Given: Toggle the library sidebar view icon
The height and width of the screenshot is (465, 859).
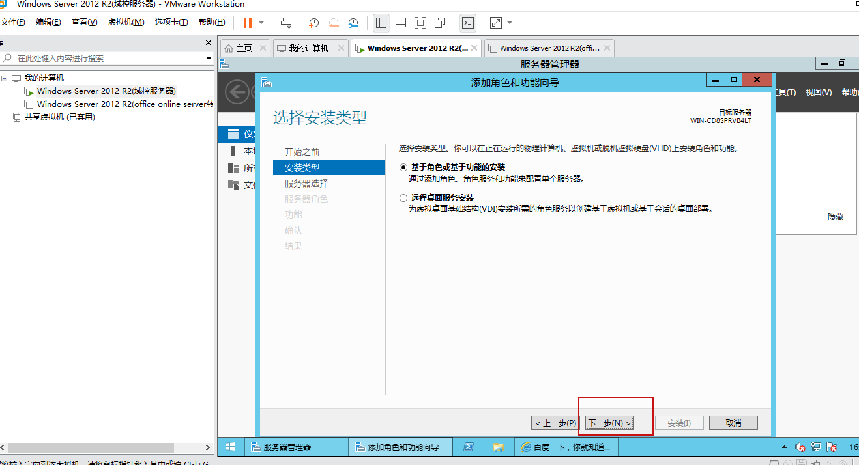Looking at the screenshot, I should [381, 23].
